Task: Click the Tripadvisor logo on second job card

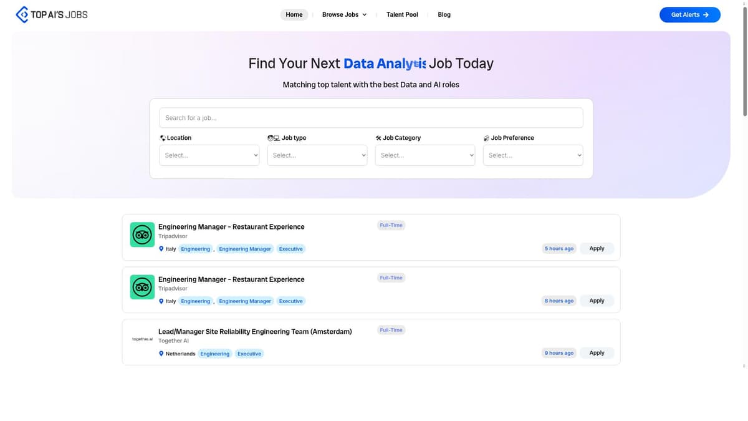Action: [142, 286]
